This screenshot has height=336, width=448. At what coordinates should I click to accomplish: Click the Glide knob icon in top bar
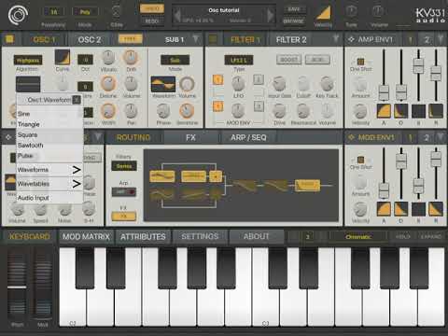116,12
